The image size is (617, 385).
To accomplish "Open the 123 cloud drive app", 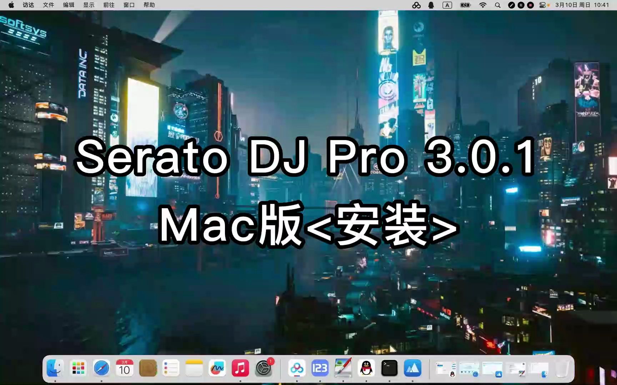I will (x=320, y=368).
